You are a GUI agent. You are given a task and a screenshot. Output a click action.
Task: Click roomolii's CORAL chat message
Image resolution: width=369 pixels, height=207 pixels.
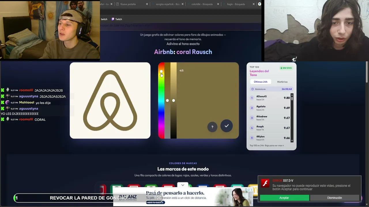point(40,120)
